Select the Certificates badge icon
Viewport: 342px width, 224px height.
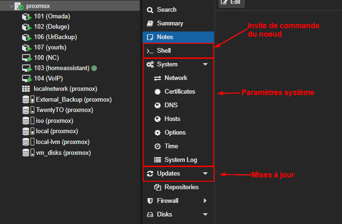tap(158, 92)
